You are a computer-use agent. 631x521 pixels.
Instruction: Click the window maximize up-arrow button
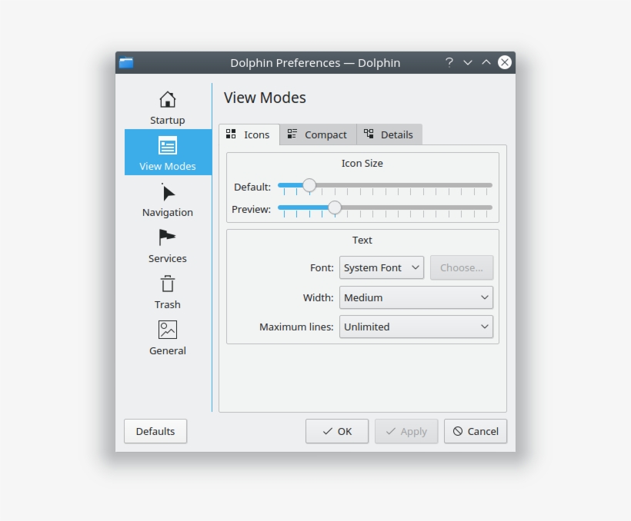click(x=486, y=63)
